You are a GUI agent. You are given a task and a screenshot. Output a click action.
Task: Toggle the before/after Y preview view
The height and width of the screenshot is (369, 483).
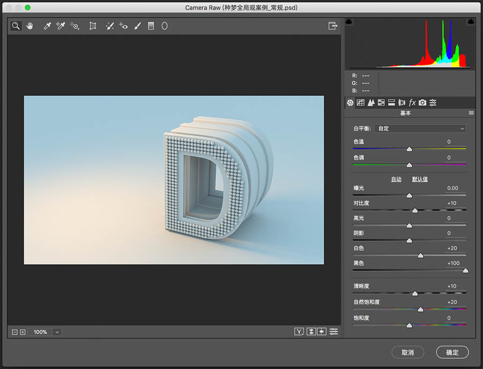(299, 331)
